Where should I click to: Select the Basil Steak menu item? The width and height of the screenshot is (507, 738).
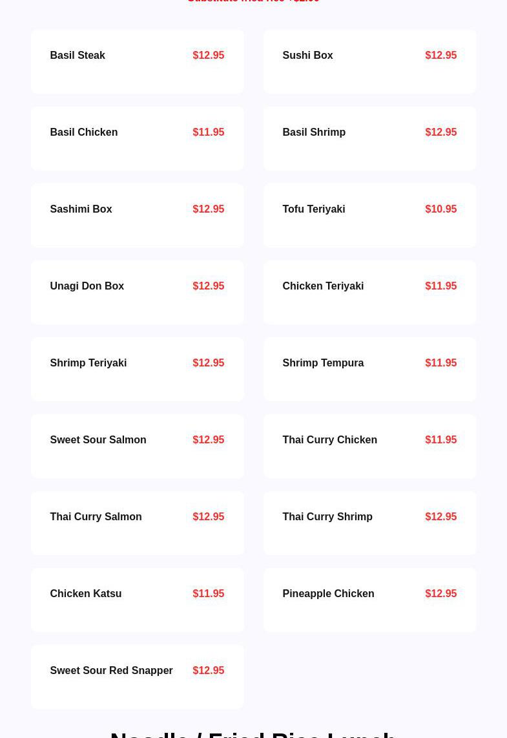(x=138, y=61)
